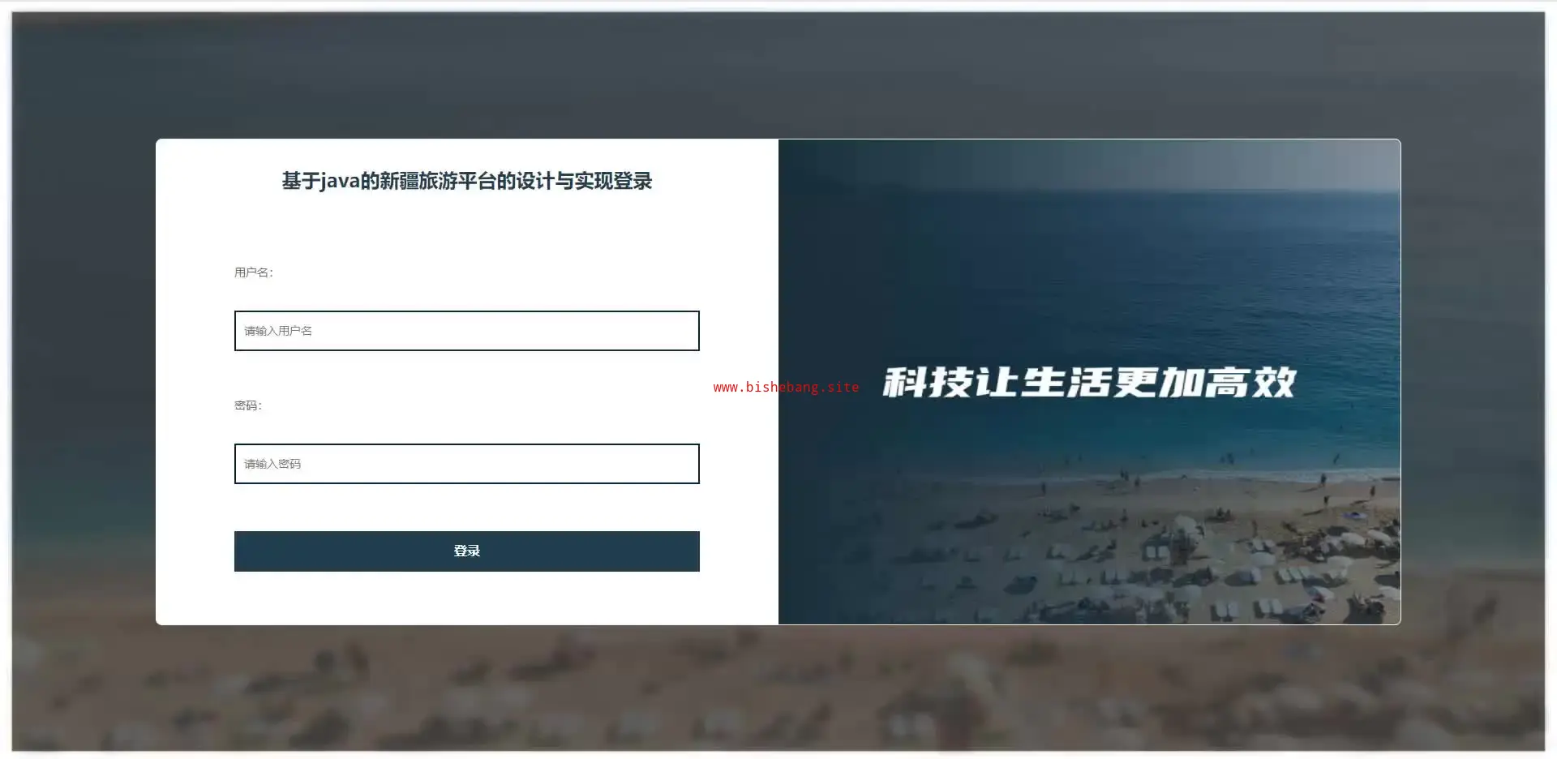Click the beach umbrellas in the right panel photo

[x=1176, y=560]
